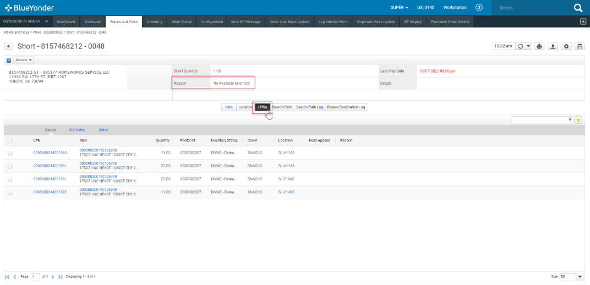Click the Attributes view link

(x=77, y=130)
